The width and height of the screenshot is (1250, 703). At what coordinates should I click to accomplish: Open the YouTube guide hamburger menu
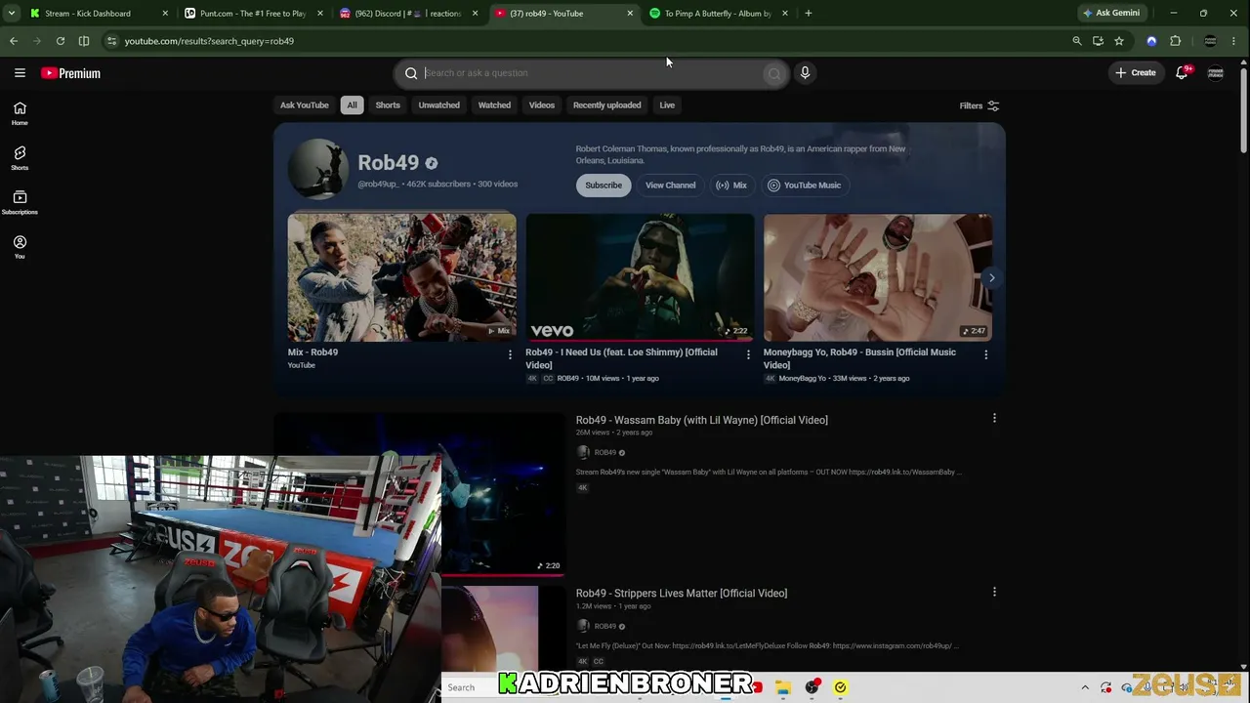click(20, 73)
